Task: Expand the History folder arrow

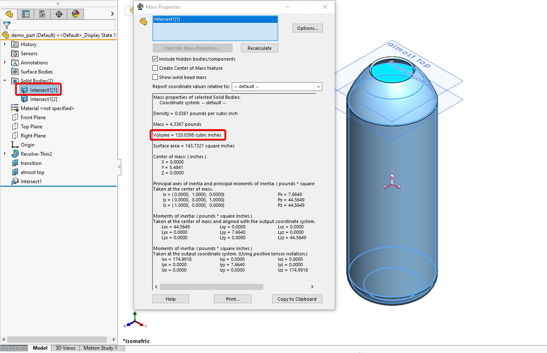Action: [x=5, y=44]
